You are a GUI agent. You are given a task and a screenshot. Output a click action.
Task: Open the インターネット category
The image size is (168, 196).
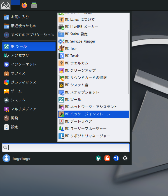click(x=29, y=64)
